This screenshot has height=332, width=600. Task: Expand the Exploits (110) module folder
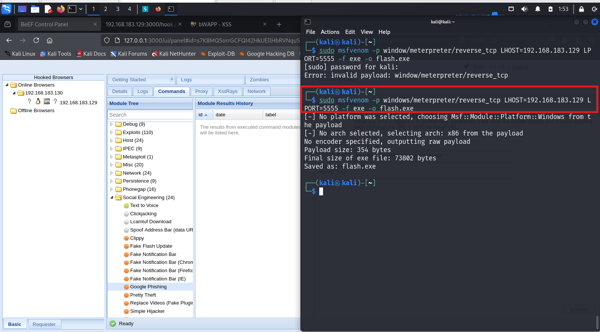pos(111,132)
